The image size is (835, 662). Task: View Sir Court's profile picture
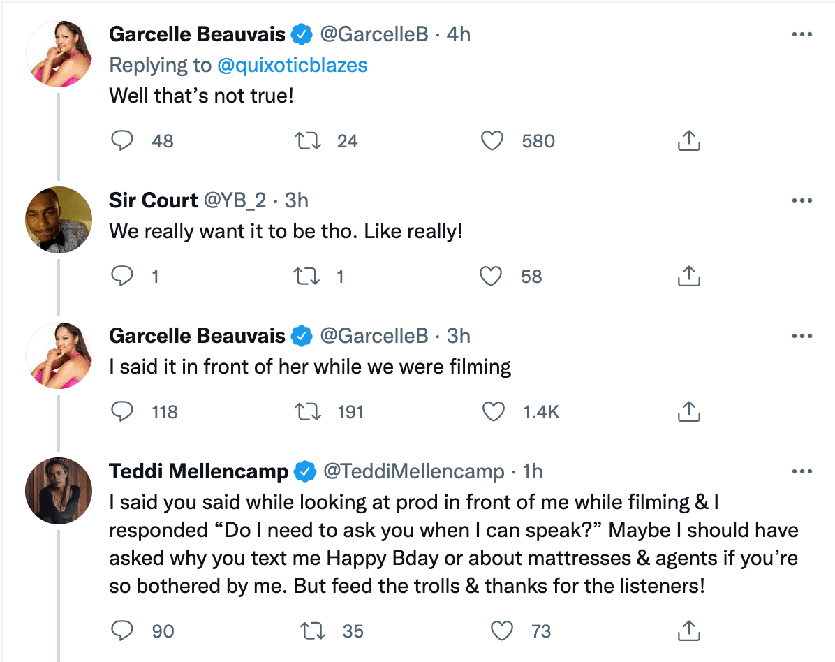[x=59, y=219]
